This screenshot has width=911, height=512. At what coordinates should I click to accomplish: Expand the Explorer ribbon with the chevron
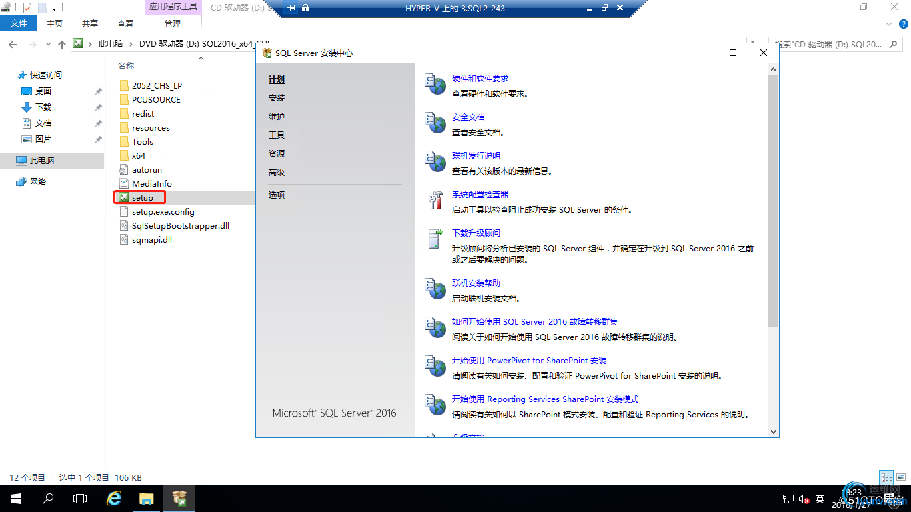[888, 23]
